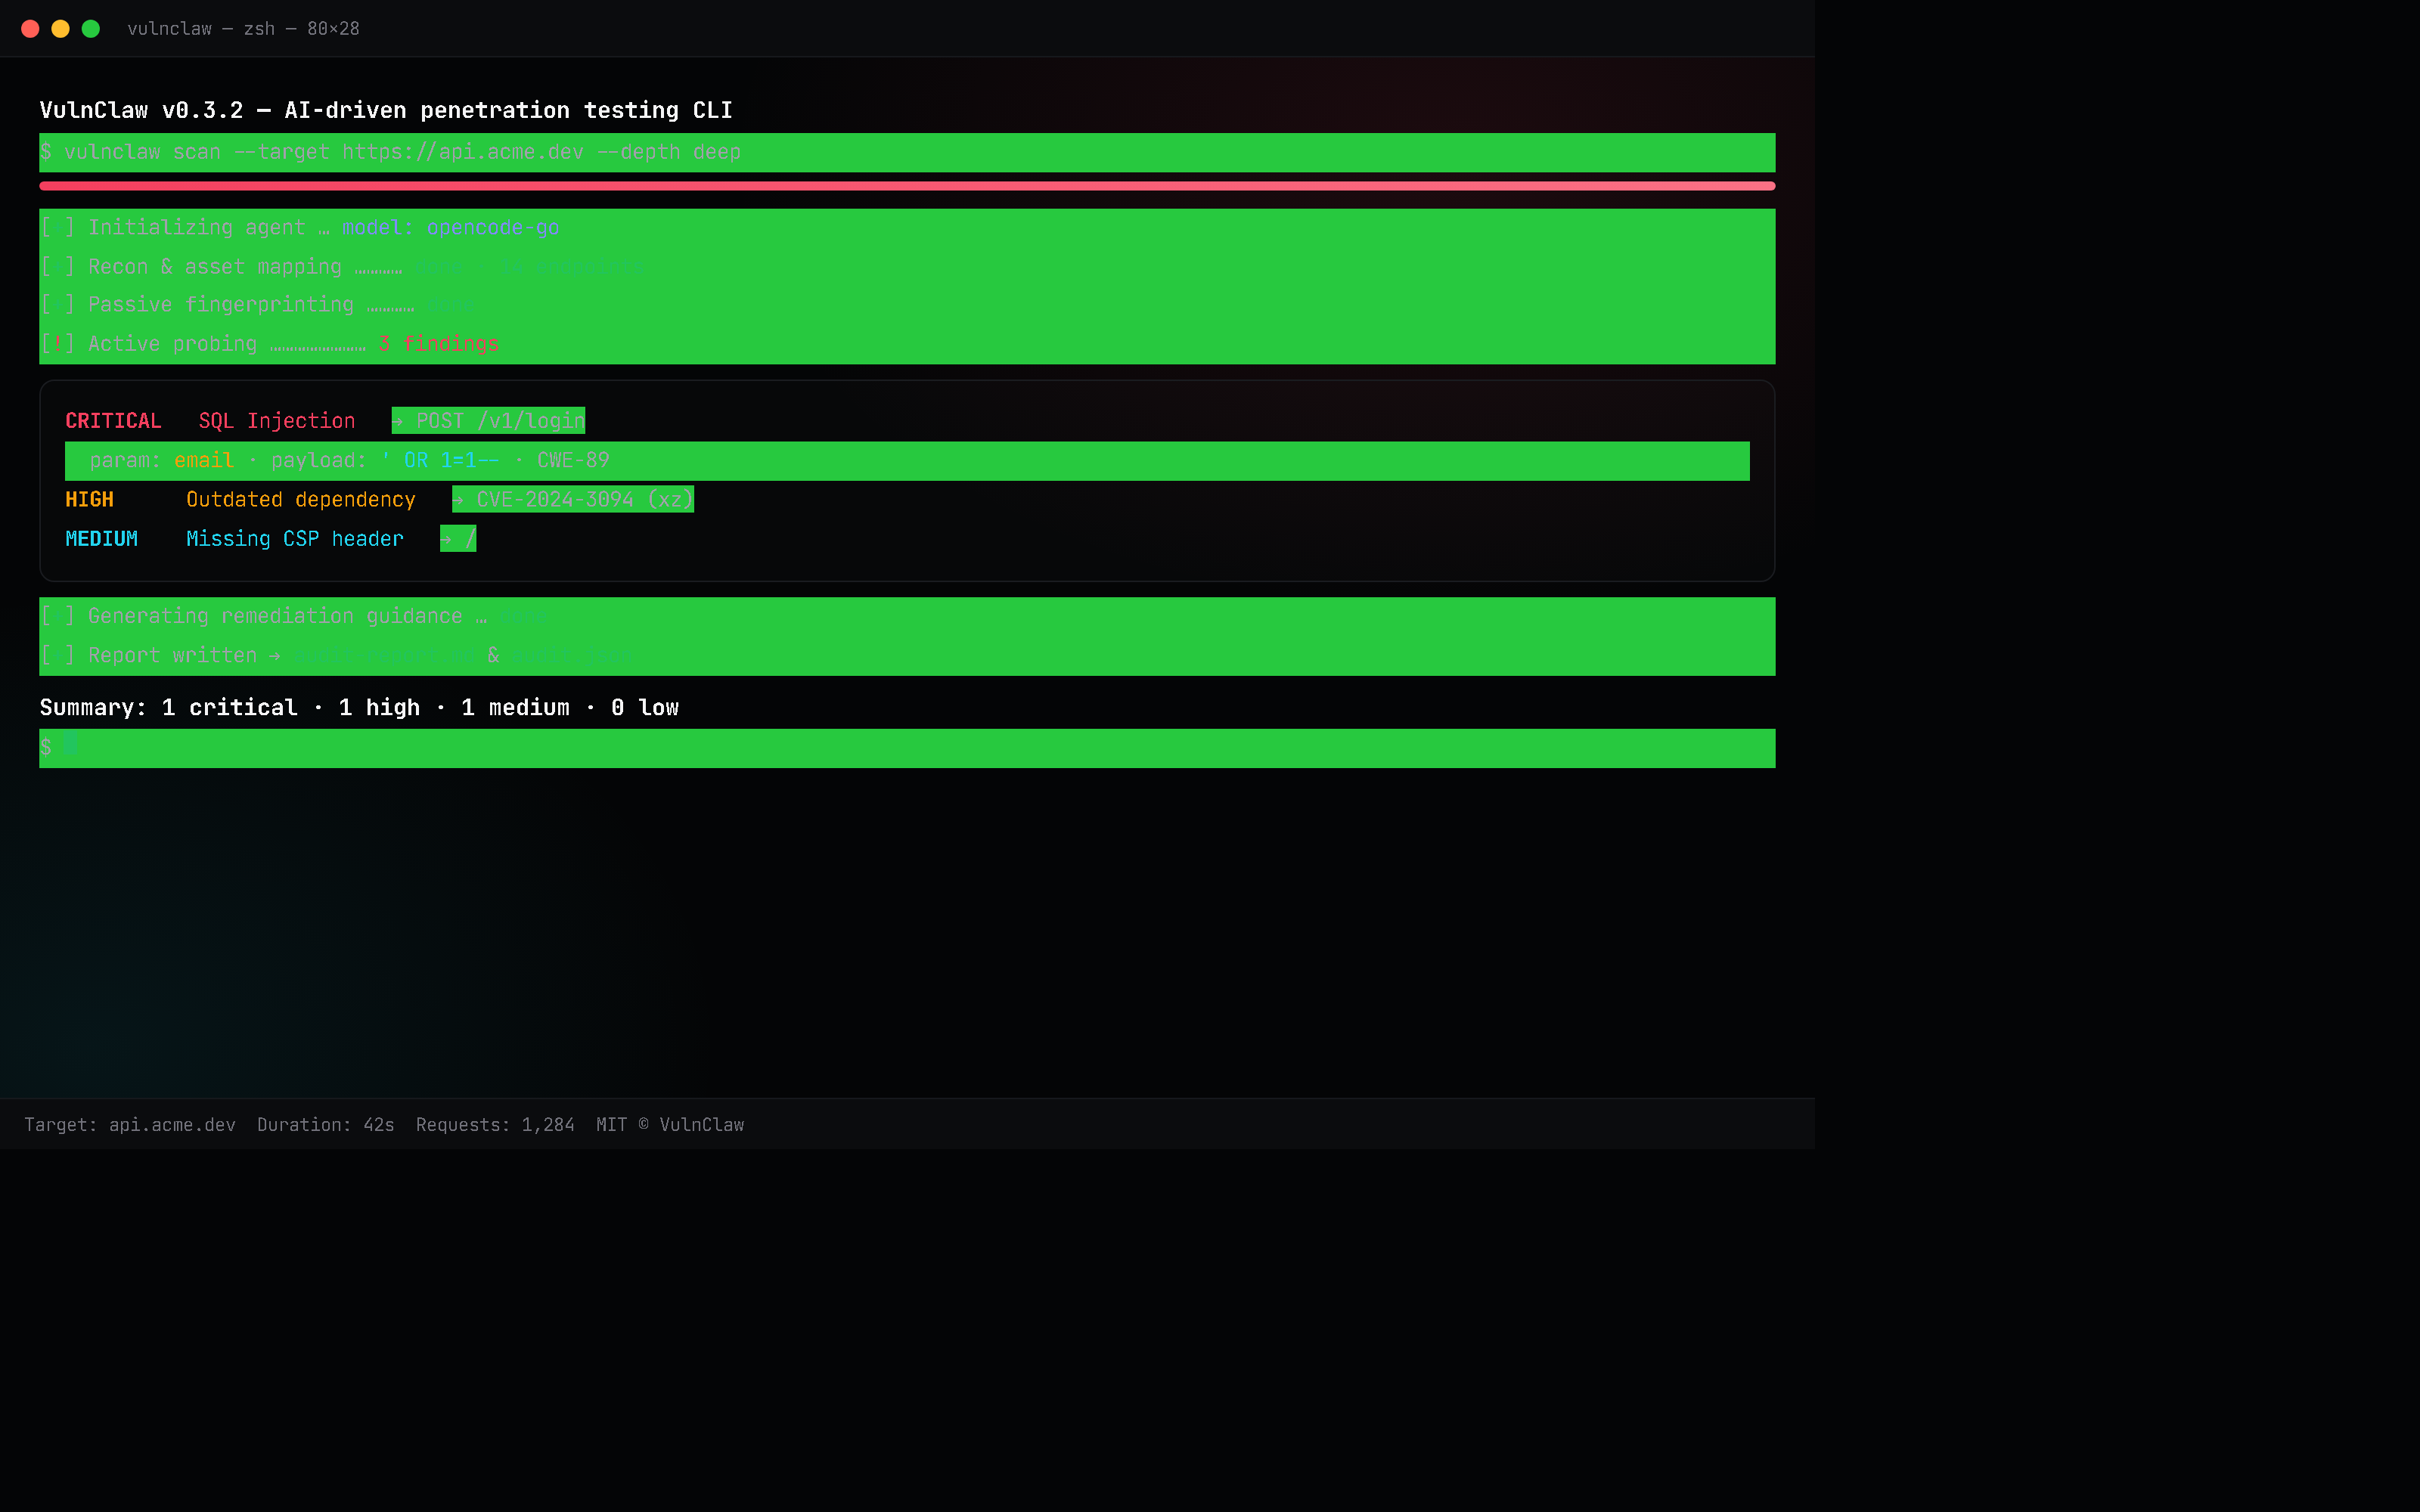Click the window title 'vulnclaw — zsh — 80×28'
The image size is (2420, 1512).
pyautogui.click(x=243, y=29)
